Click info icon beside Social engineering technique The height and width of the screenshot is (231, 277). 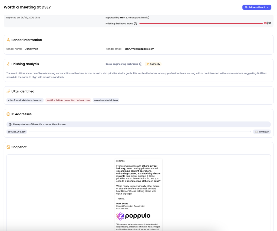pyautogui.click(x=141, y=64)
